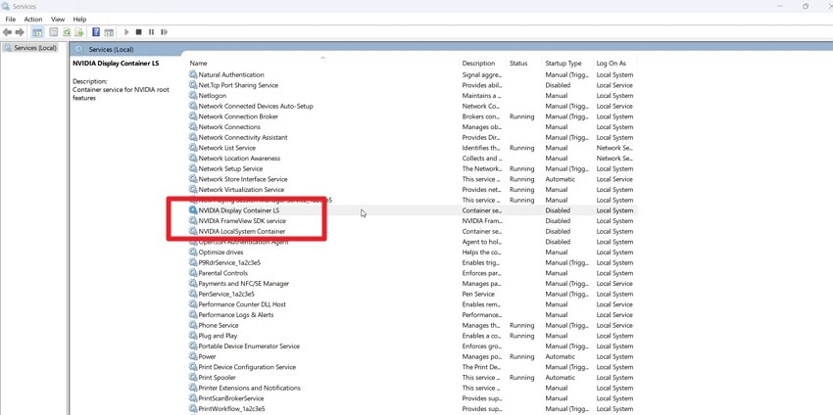Image resolution: width=833 pixels, height=415 pixels.
Task: Click the gear icon beside PrintScanBrokerService
Action: pyautogui.click(x=193, y=398)
